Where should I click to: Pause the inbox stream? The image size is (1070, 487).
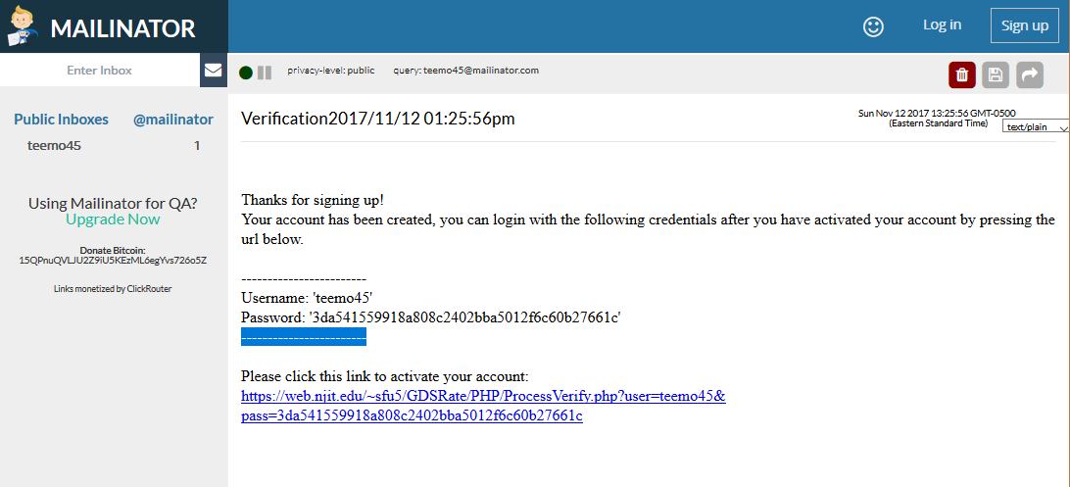[x=265, y=73]
